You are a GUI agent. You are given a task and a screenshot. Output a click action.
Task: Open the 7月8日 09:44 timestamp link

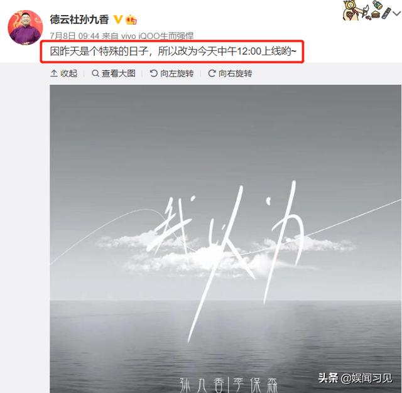[x=74, y=36]
